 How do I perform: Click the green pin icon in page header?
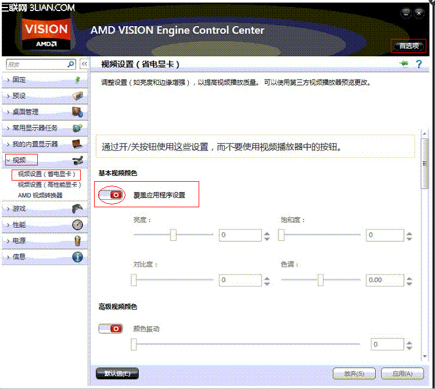(x=404, y=63)
